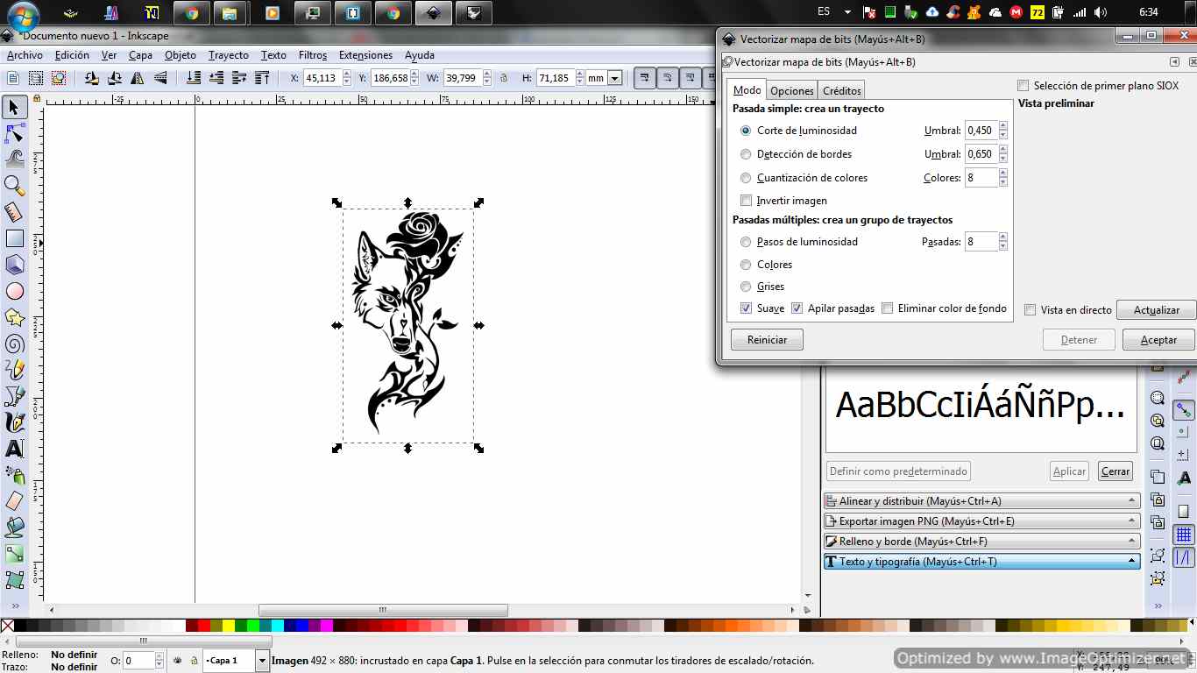Enable Invertir imagen checkbox
The height and width of the screenshot is (673, 1197).
click(x=746, y=201)
